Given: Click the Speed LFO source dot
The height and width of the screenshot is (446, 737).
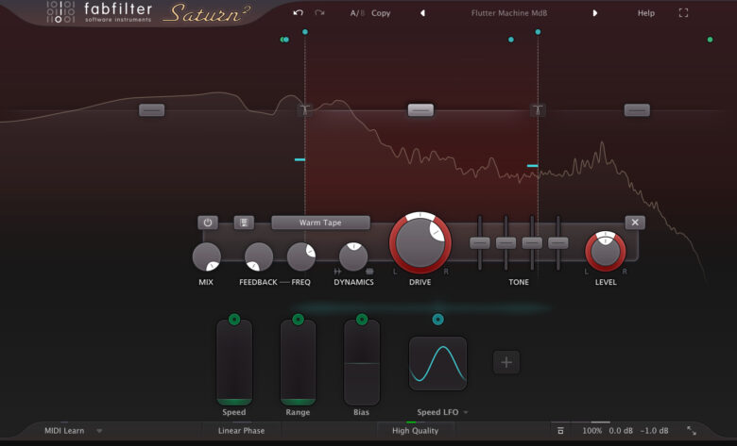Looking at the screenshot, I should click(437, 320).
